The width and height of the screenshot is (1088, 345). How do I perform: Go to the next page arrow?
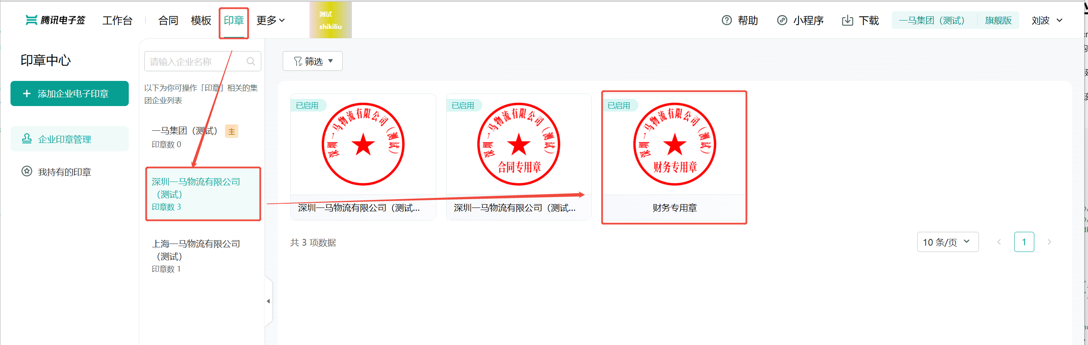click(1049, 242)
